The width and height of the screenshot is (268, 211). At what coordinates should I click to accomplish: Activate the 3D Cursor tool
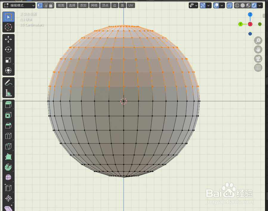point(8,27)
